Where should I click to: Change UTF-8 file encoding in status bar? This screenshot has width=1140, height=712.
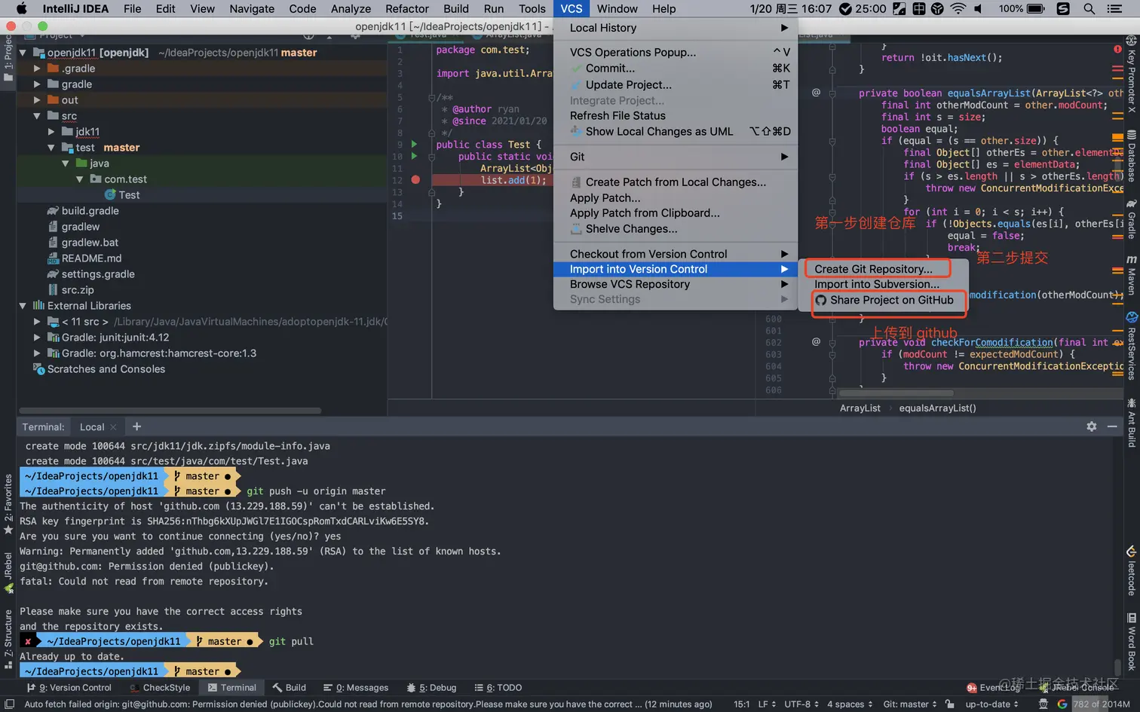(801, 704)
